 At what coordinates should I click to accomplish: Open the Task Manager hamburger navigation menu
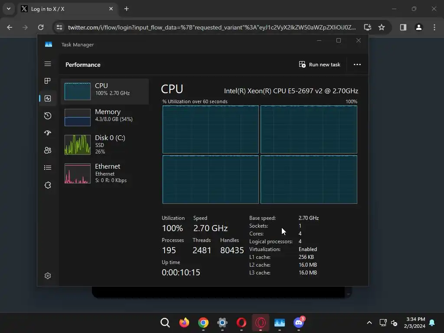(48, 64)
